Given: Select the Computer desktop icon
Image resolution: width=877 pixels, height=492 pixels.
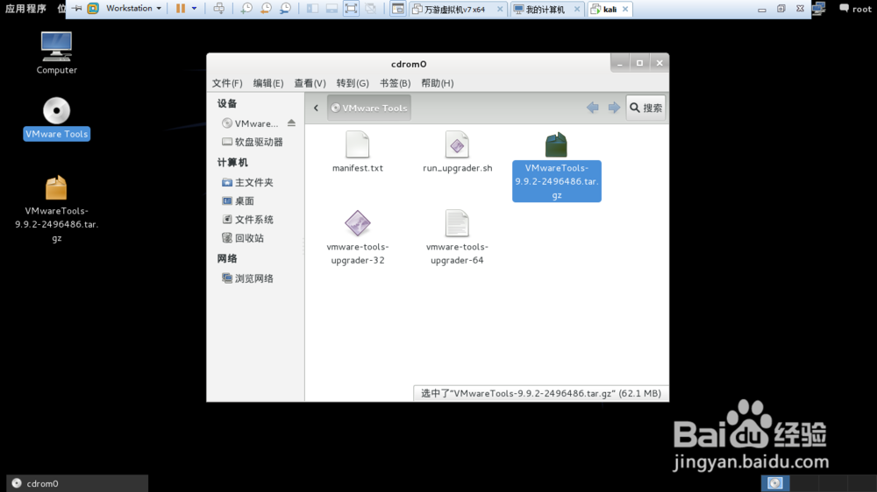Looking at the screenshot, I should (x=56, y=53).
